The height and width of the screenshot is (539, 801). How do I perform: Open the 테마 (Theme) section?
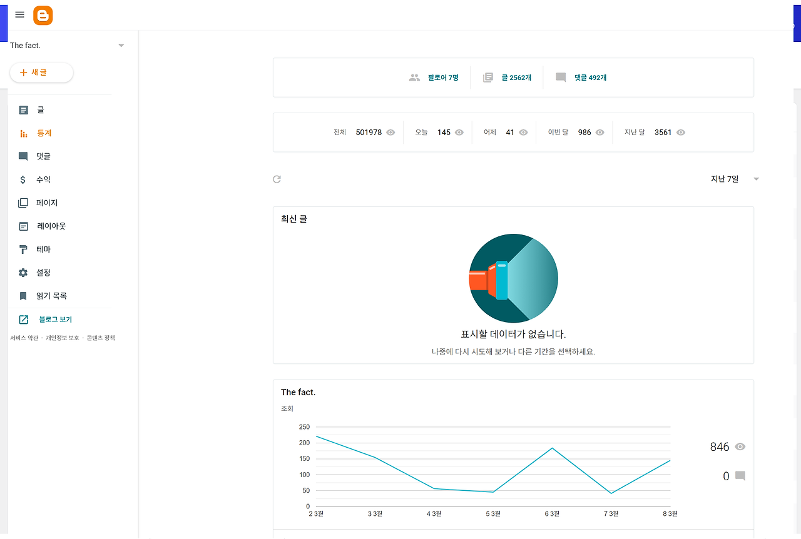point(41,249)
